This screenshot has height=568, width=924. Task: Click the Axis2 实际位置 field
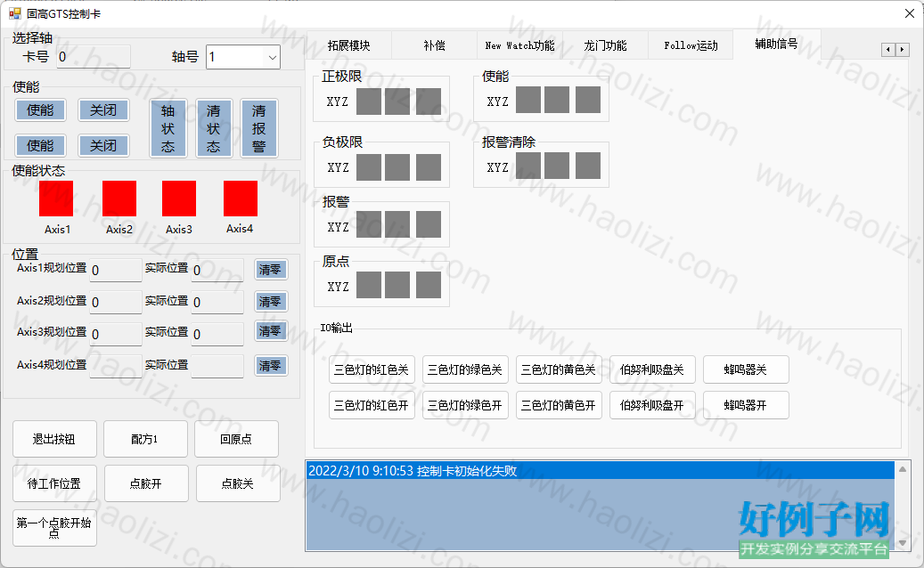217,302
